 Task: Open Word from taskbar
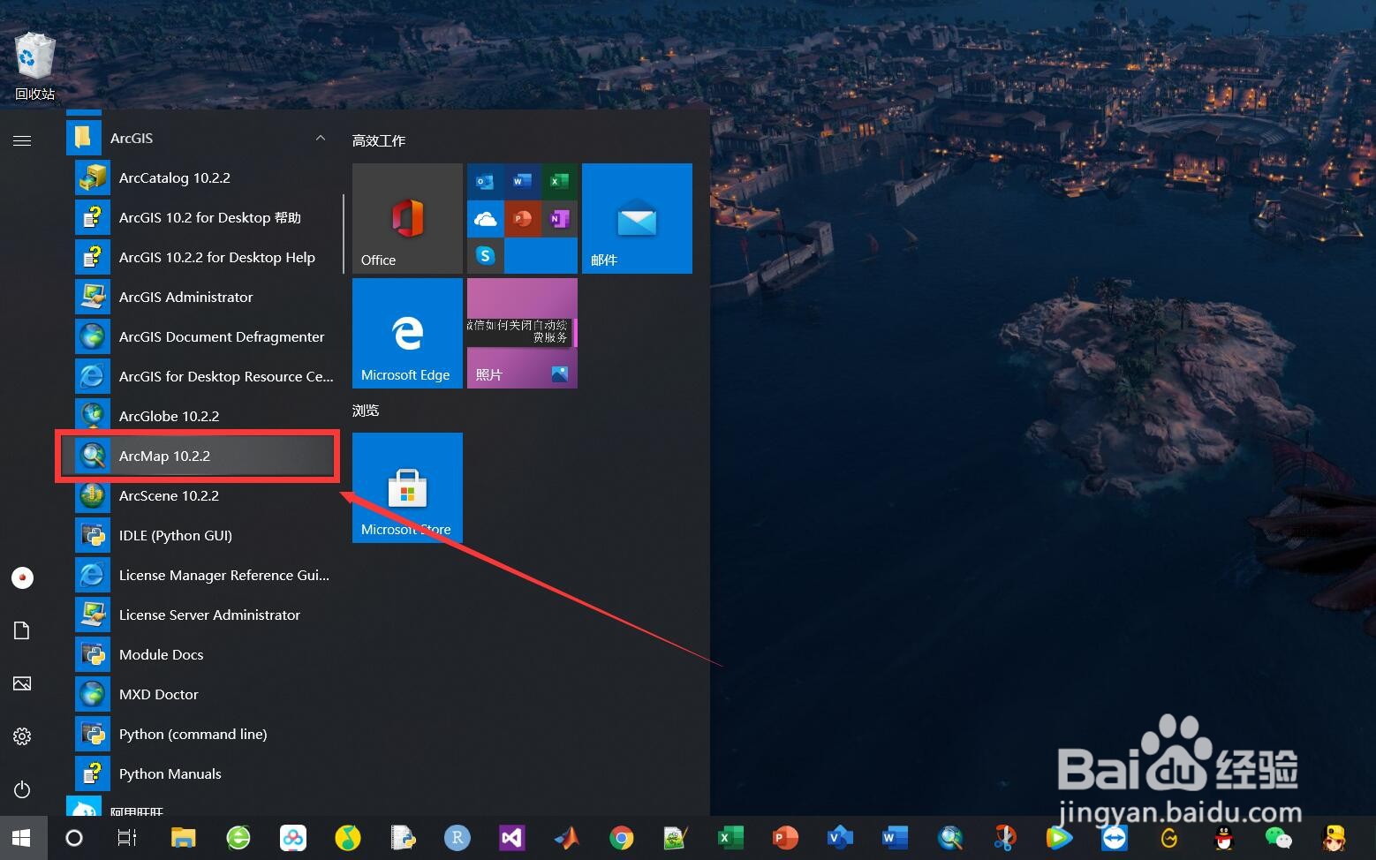895,838
